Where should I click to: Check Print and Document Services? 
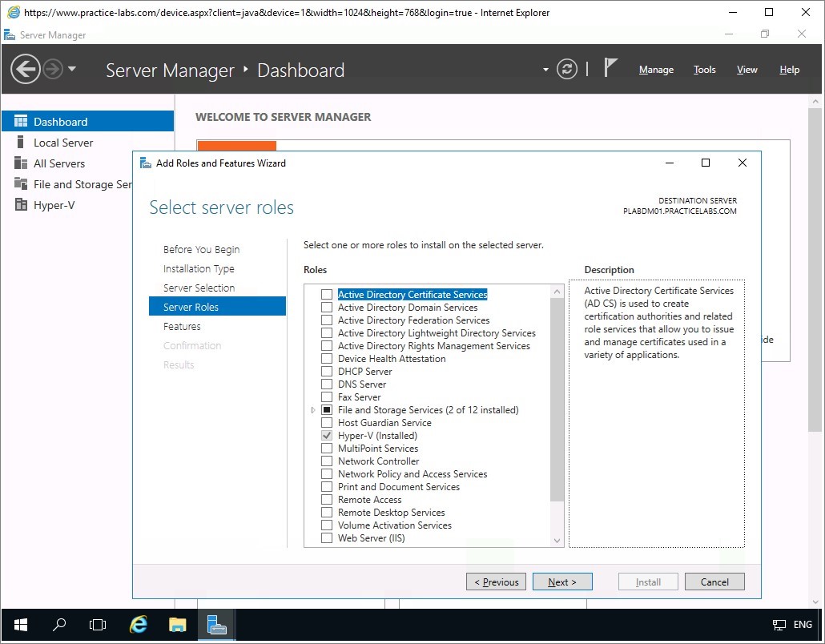[327, 487]
